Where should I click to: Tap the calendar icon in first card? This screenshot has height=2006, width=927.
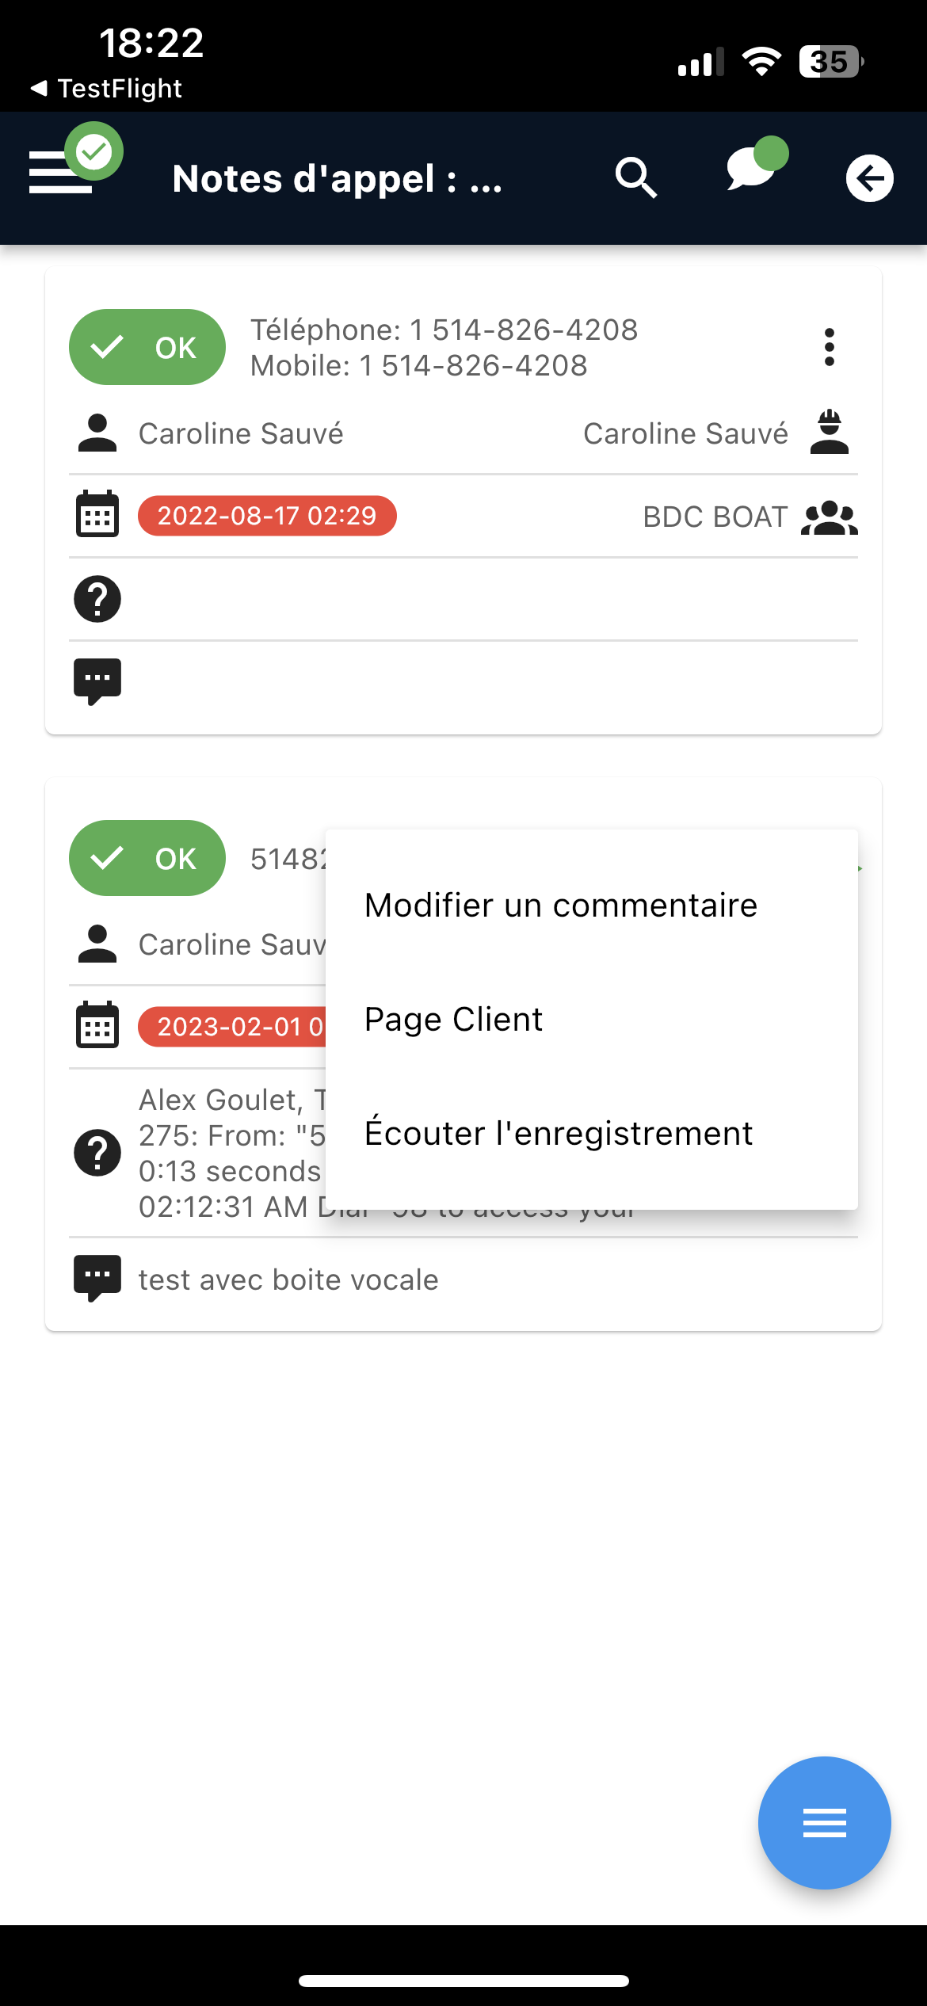[97, 514]
